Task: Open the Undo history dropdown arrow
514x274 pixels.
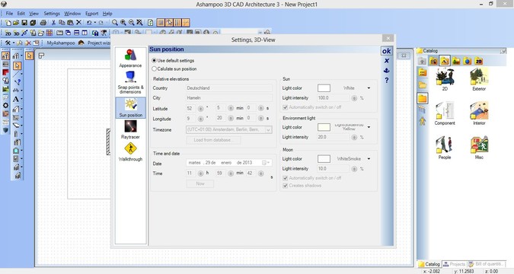Action: pyautogui.click(x=94, y=23)
